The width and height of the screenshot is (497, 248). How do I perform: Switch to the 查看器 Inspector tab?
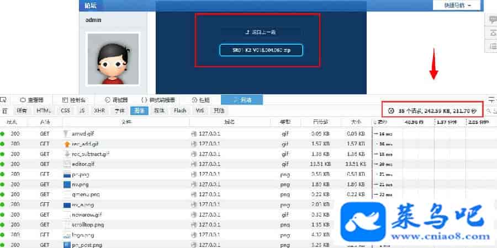click(32, 100)
